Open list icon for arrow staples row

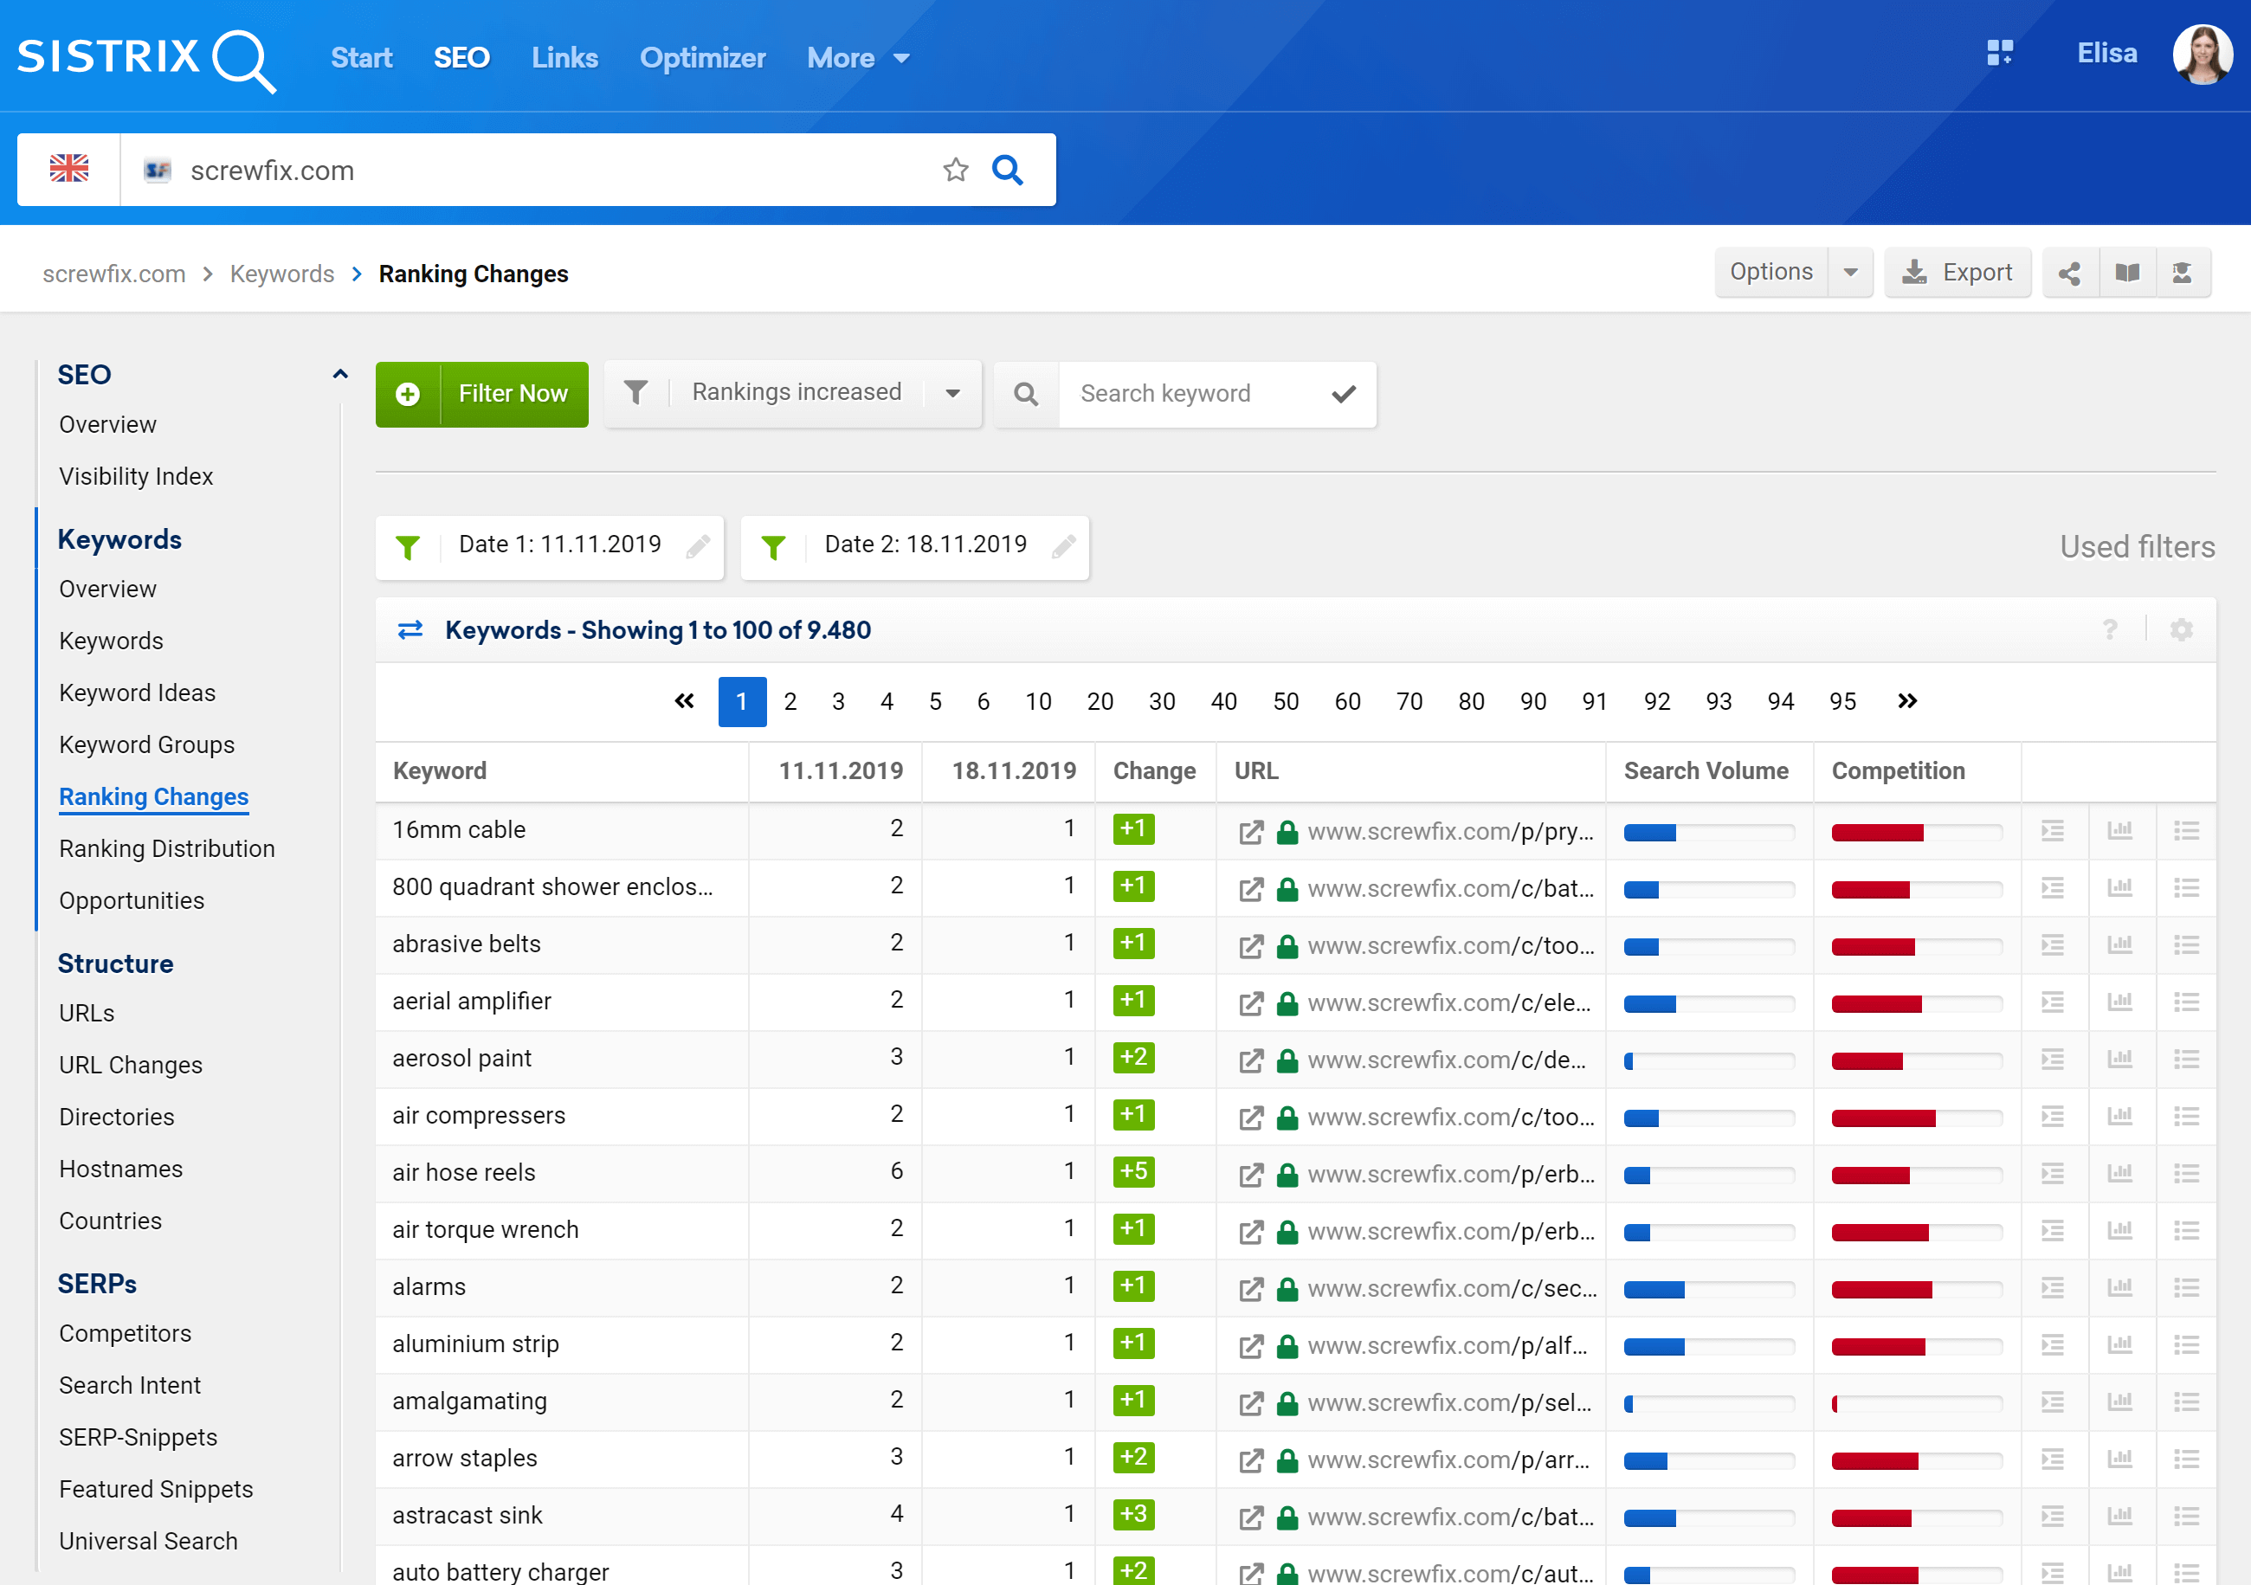(x=2186, y=1459)
